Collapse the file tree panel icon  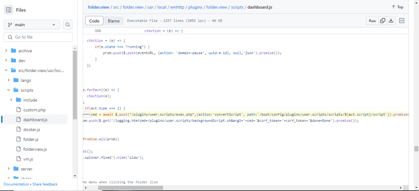coord(8,10)
